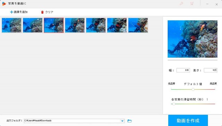Screen dimensions: 222x126
Task: Select the fifth photo thumbnail
Action: point(96,25)
